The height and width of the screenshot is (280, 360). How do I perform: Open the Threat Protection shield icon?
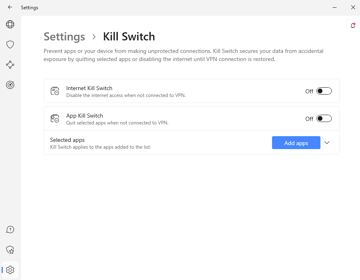point(10,44)
